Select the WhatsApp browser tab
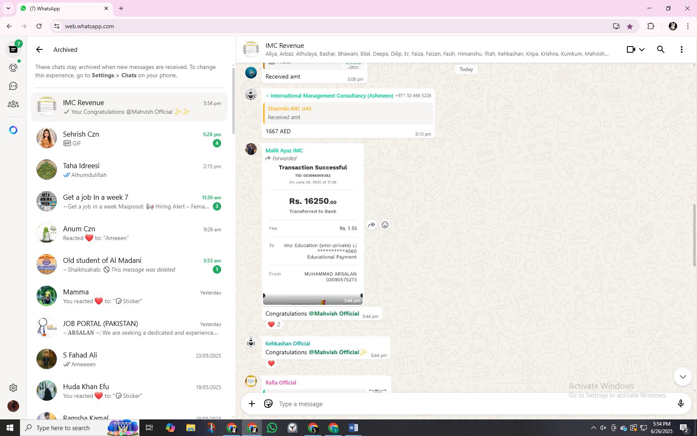The height and width of the screenshot is (436, 697). (x=64, y=8)
